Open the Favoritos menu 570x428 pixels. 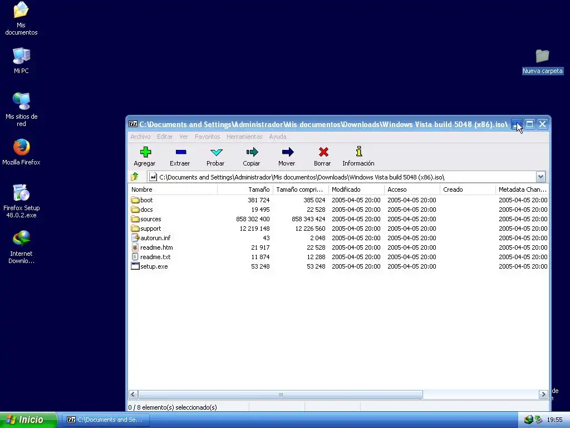coord(207,137)
